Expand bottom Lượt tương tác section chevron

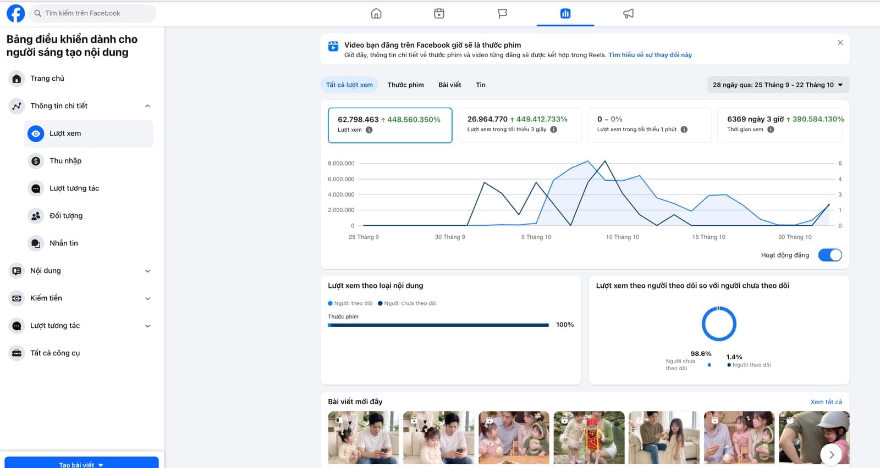(147, 326)
